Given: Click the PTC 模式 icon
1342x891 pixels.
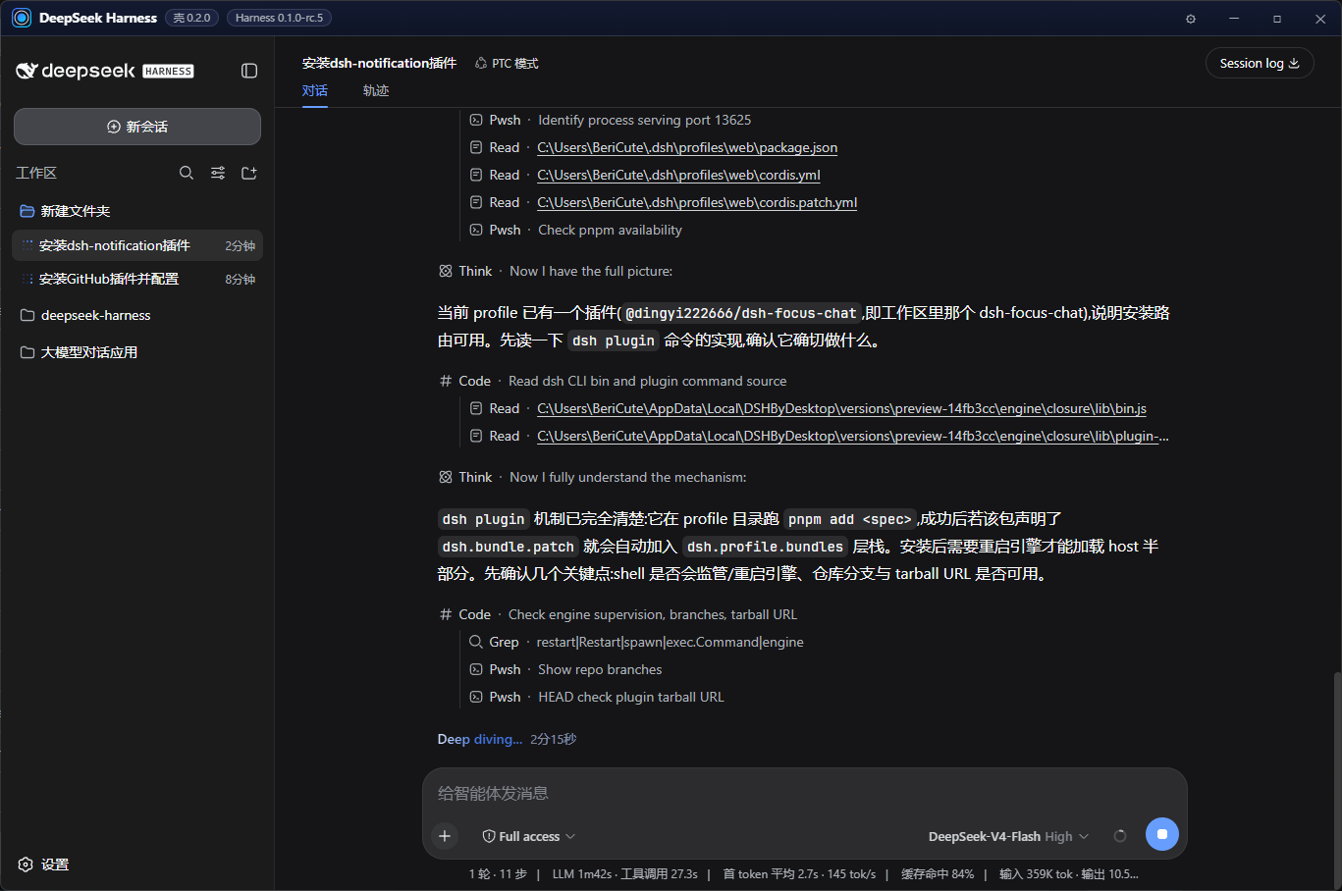Looking at the screenshot, I should tap(481, 63).
